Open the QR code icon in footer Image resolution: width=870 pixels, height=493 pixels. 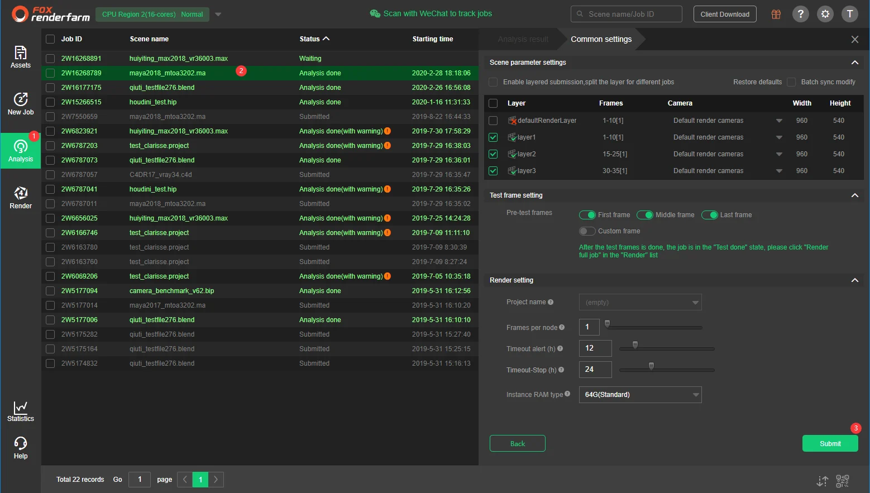click(843, 481)
